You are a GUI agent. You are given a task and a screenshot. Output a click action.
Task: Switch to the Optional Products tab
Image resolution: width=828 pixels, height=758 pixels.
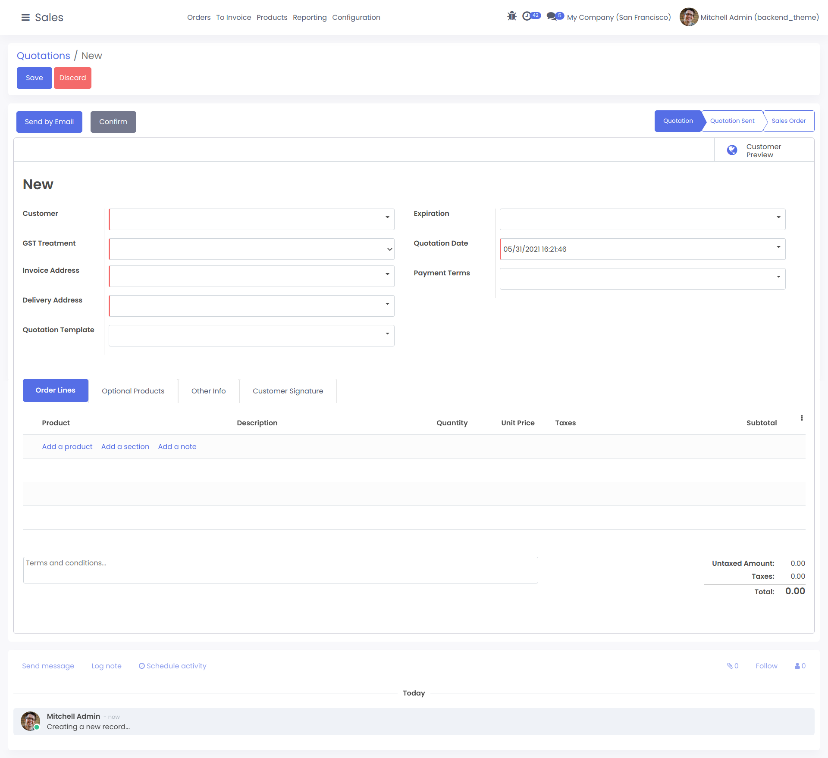tap(133, 391)
